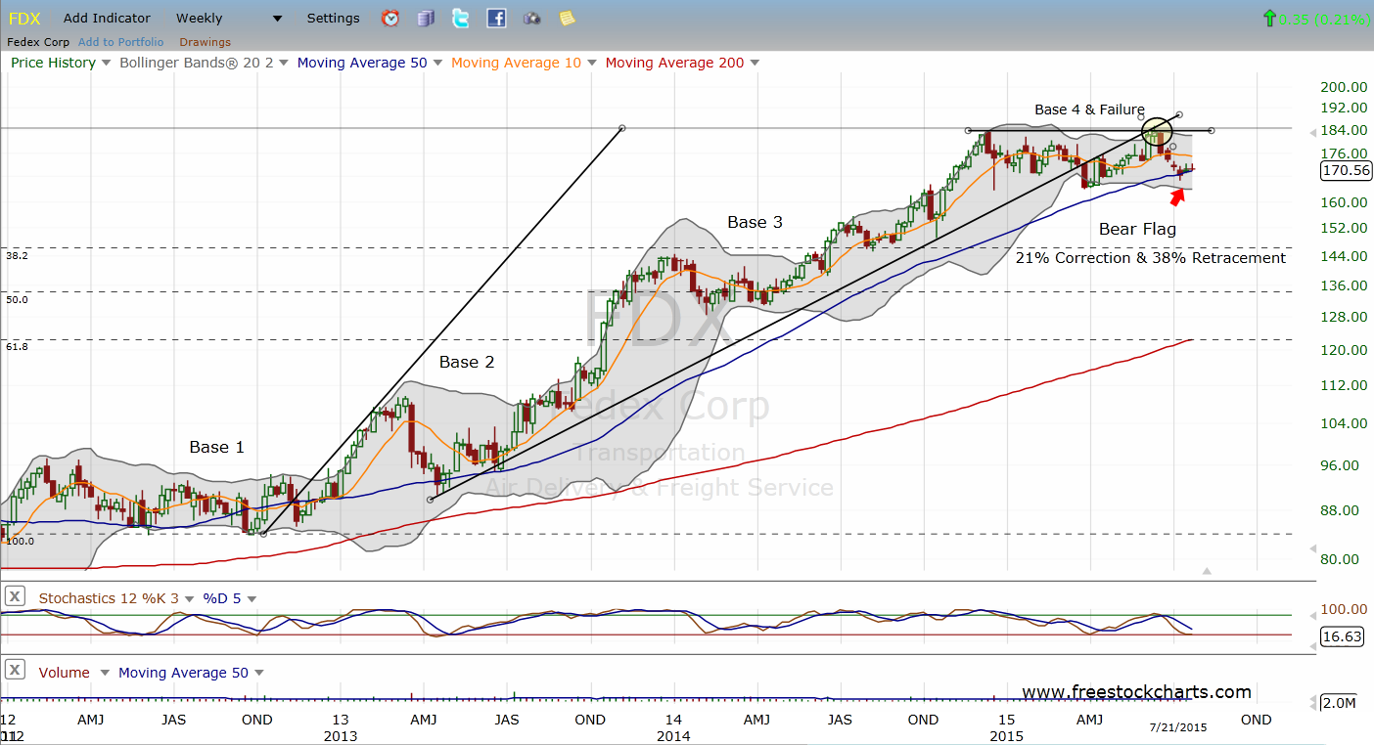
Task: Click the 2014 year label on time axis
Action: tap(673, 735)
